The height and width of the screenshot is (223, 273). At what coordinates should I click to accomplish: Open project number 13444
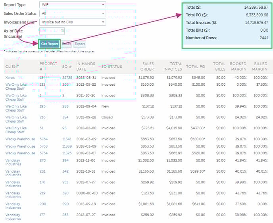click(x=45, y=77)
